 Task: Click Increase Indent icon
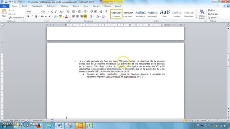tap(96, 11)
